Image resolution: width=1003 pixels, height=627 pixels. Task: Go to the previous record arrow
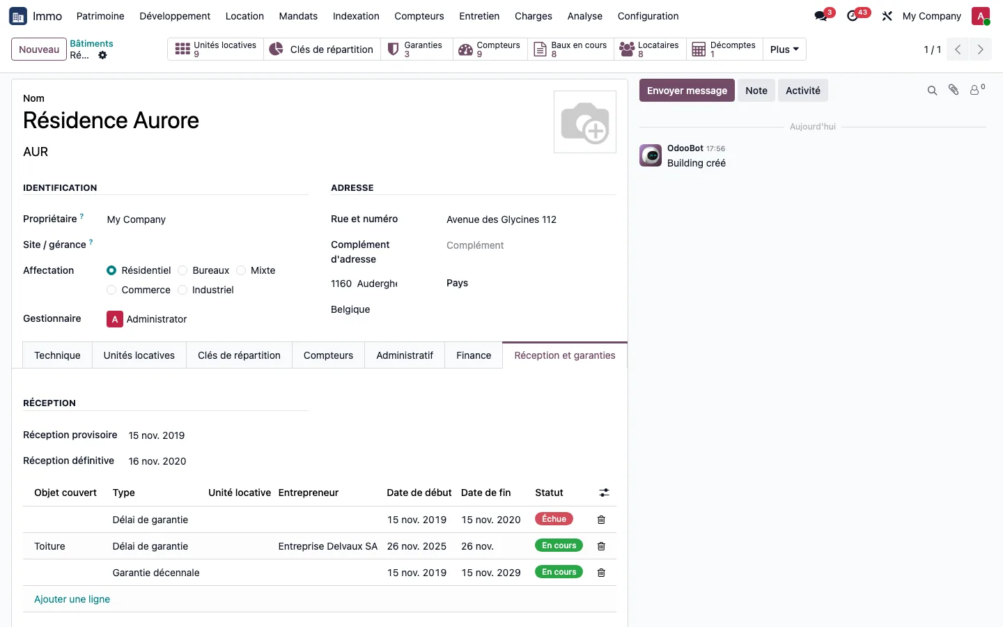click(x=958, y=49)
